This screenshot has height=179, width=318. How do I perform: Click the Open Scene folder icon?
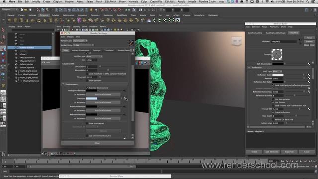tap(26, 10)
